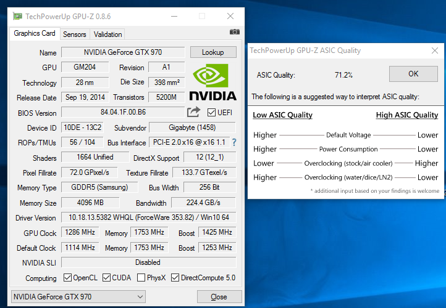Click the default Boost field 1253 MHz
Screen dimensions: 446x308
click(217, 248)
